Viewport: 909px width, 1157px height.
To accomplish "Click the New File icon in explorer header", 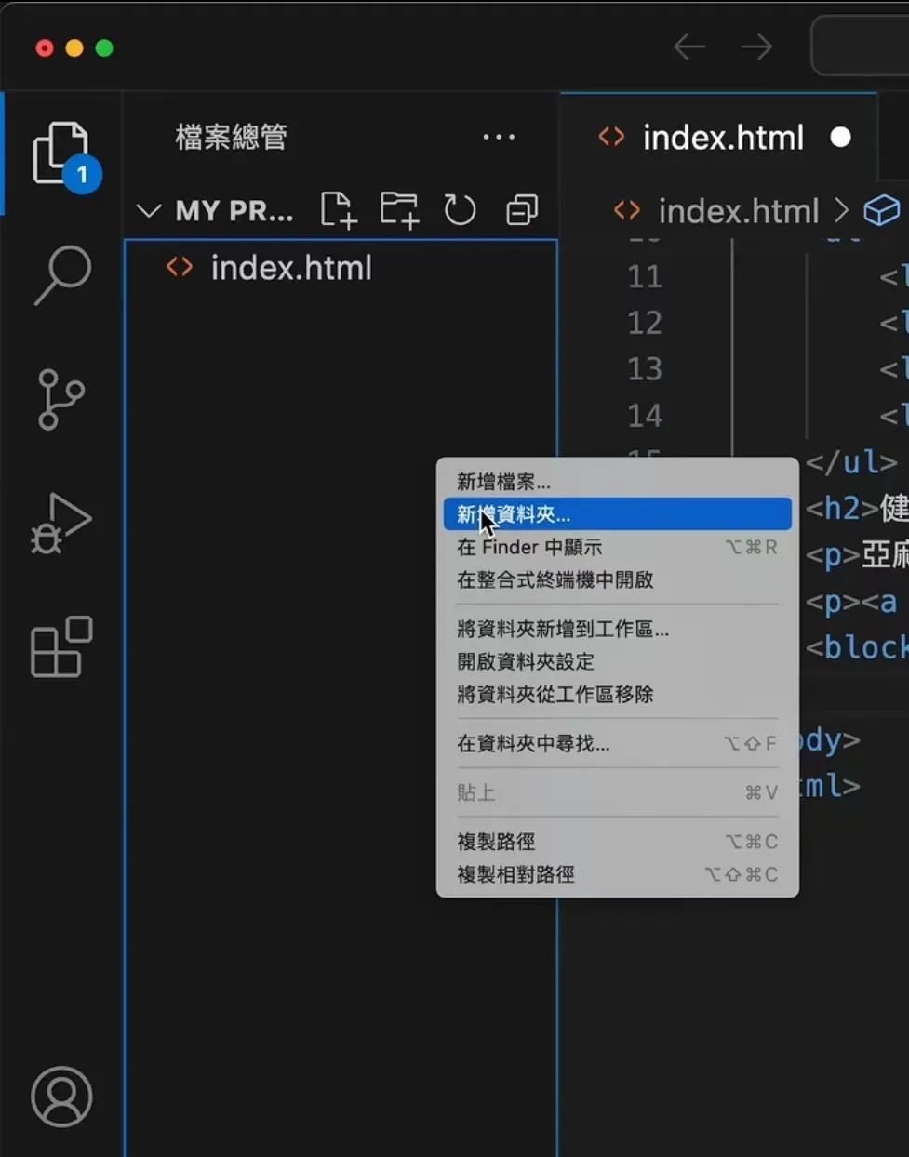I will pyautogui.click(x=339, y=210).
